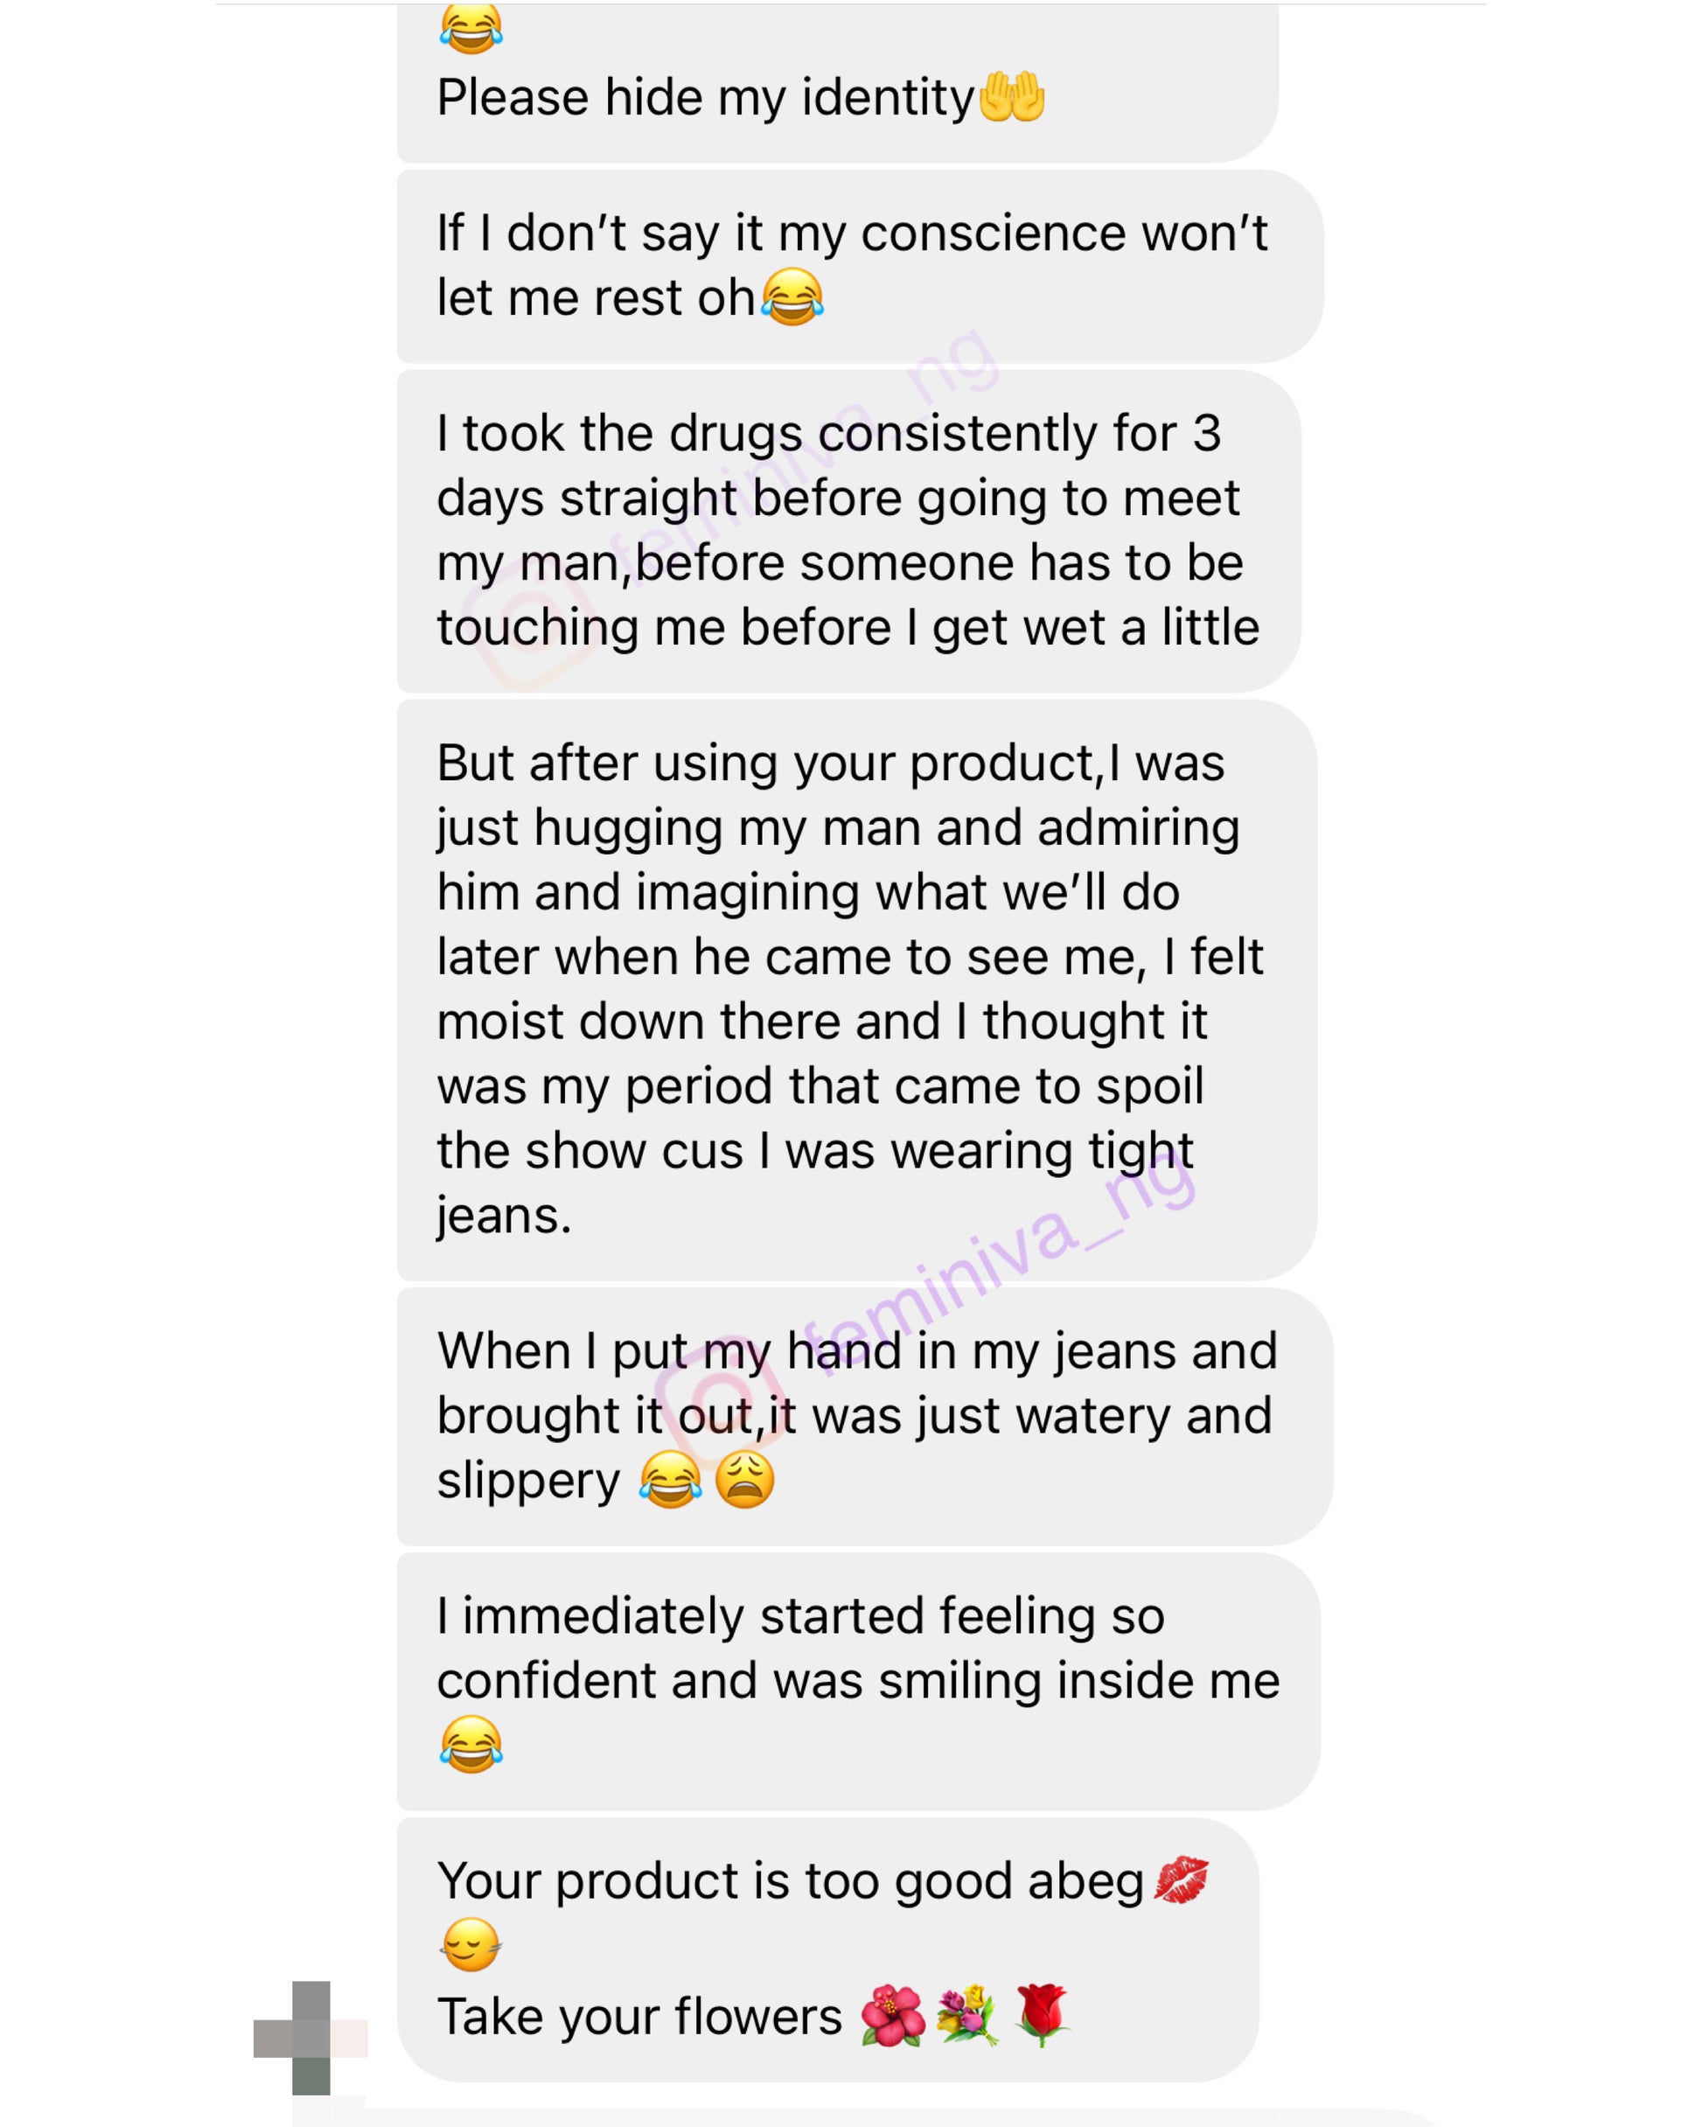Click the laughing emoji after "rest oh"
The image size is (1702, 2127).
(792, 296)
